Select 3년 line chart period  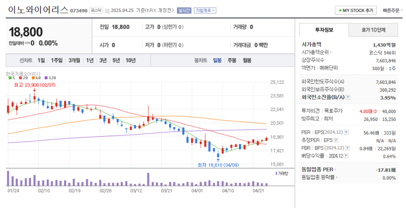click(103, 60)
